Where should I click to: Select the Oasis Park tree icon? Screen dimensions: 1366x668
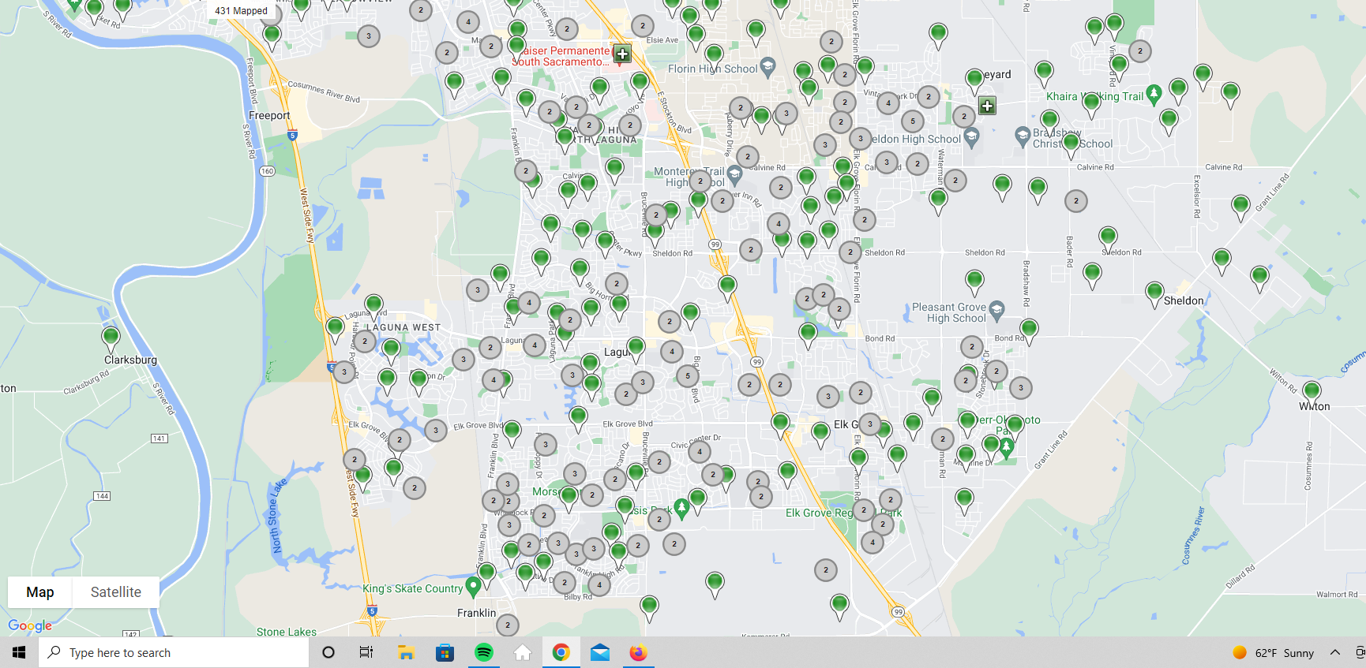682,509
